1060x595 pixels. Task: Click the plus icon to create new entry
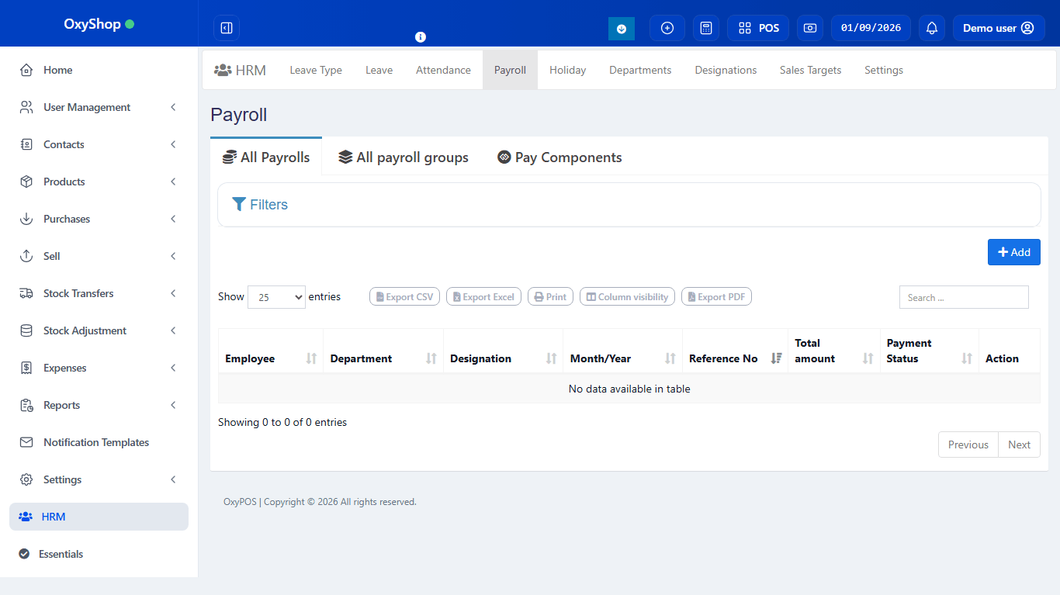(x=667, y=28)
